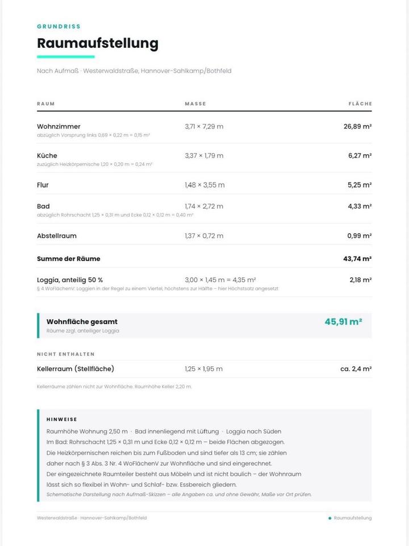The width and height of the screenshot is (409, 546).
Task: Click the Loggia, anteilig 50 % label
Action: tap(70, 280)
